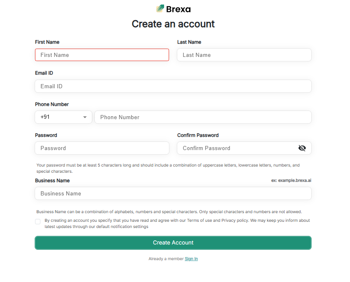Click the bold "Email ID" label above its field
Image resolution: width=350 pixels, height=282 pixels.
point(44,73)
